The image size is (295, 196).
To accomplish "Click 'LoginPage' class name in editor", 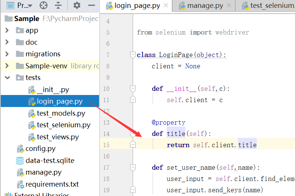I will [176, 55].
